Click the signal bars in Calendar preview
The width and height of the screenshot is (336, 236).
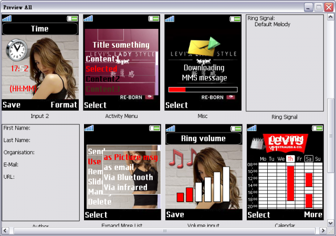[x=252, y=128]
